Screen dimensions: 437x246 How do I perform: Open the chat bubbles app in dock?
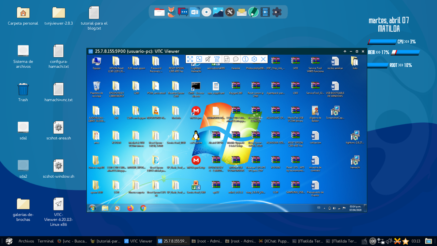point(183,12)
